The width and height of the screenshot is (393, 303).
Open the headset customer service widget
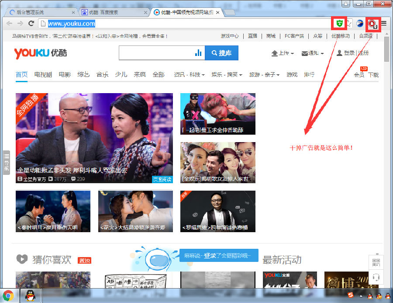point(376,277)
